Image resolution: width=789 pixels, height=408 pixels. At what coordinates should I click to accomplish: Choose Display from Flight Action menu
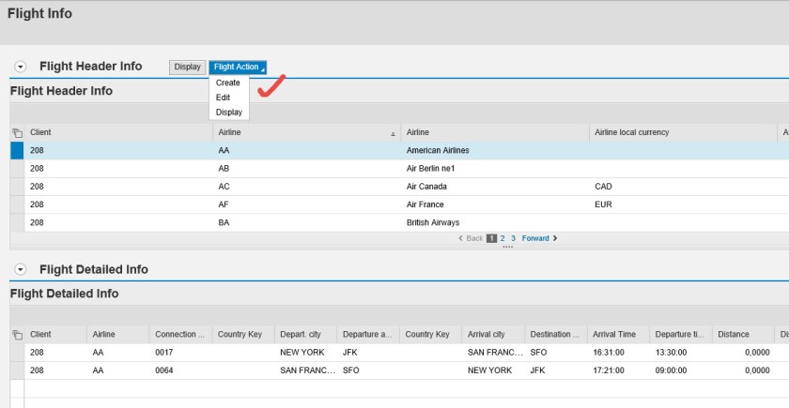[229, 113]
